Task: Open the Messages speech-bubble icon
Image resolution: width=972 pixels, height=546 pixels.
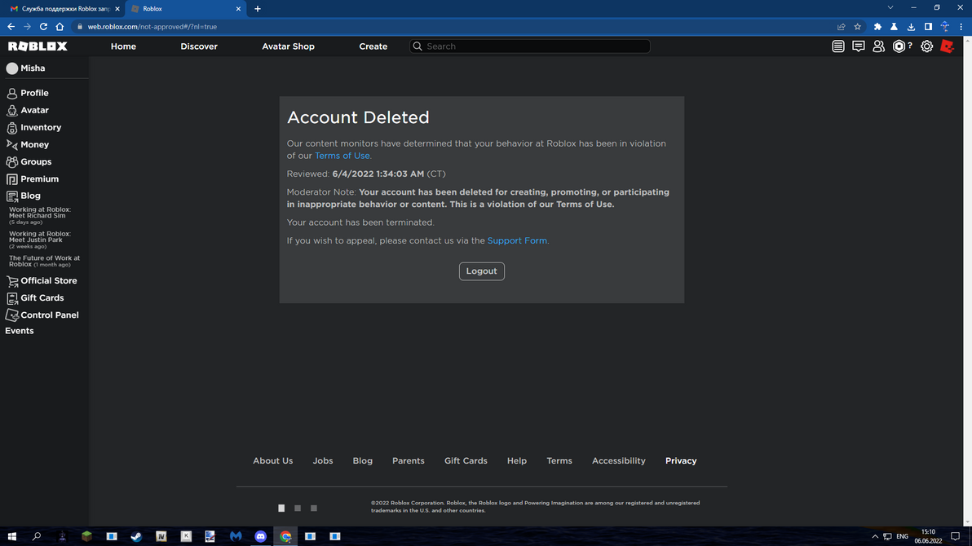Action: click(x=859, y=46)
